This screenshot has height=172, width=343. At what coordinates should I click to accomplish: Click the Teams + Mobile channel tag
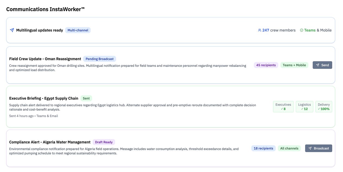click(x=294, y=65)
